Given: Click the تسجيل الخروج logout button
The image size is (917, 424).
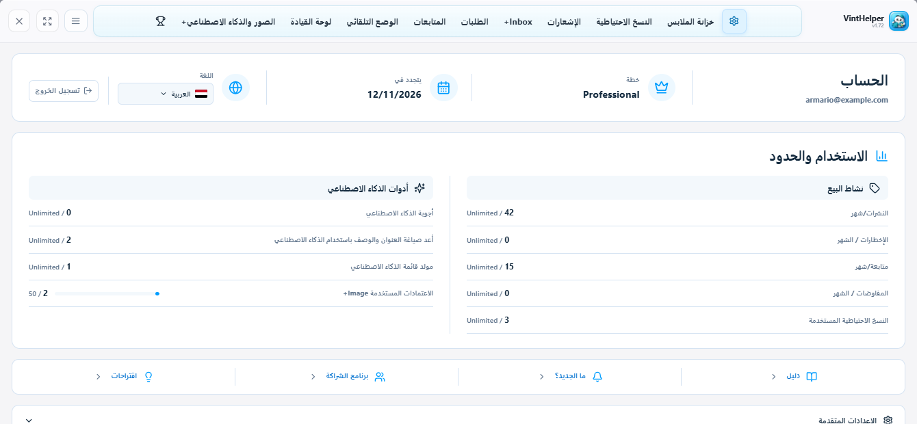Looking at the screenshot, I should (64, 91).
